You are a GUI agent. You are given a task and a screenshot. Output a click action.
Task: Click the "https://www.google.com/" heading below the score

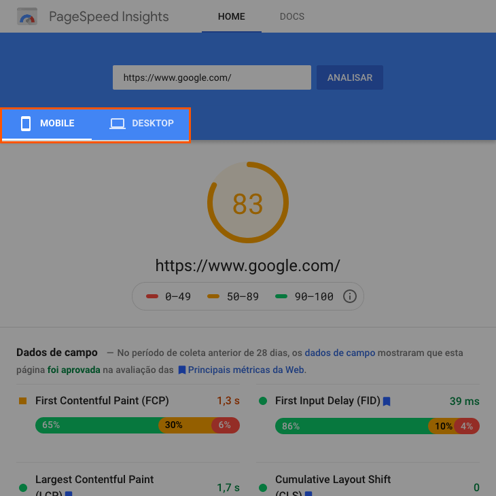pos(248,266)
